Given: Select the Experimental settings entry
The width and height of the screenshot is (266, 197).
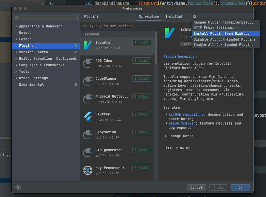Looking at the screenshot, I should coord(46,84).
